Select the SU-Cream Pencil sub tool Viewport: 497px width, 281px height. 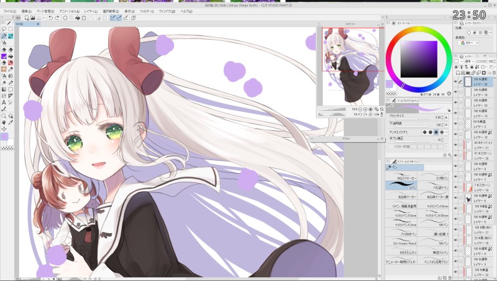click(x=401, y=241)
